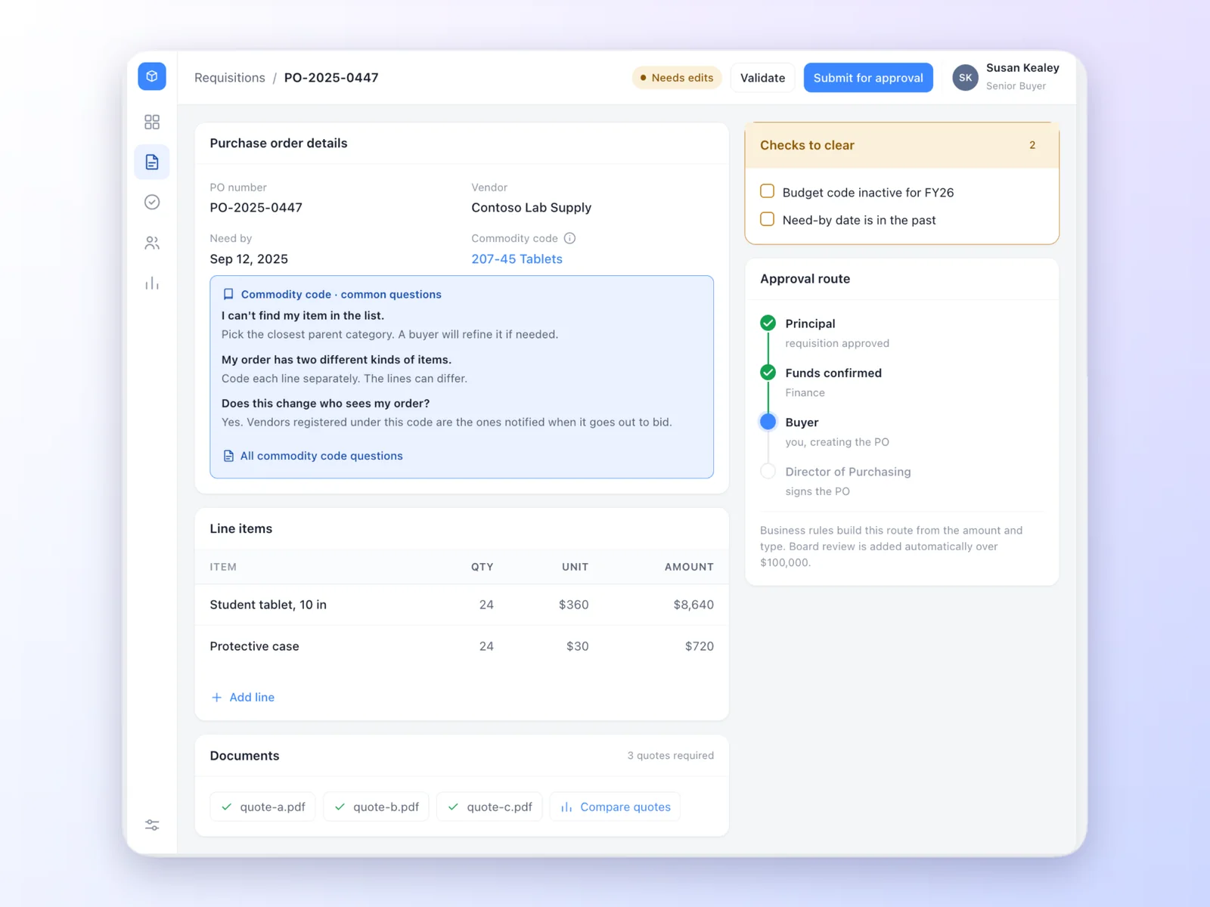Click the plus icon for Add line
Screen dimensions: 1210x907
[216, 697]
